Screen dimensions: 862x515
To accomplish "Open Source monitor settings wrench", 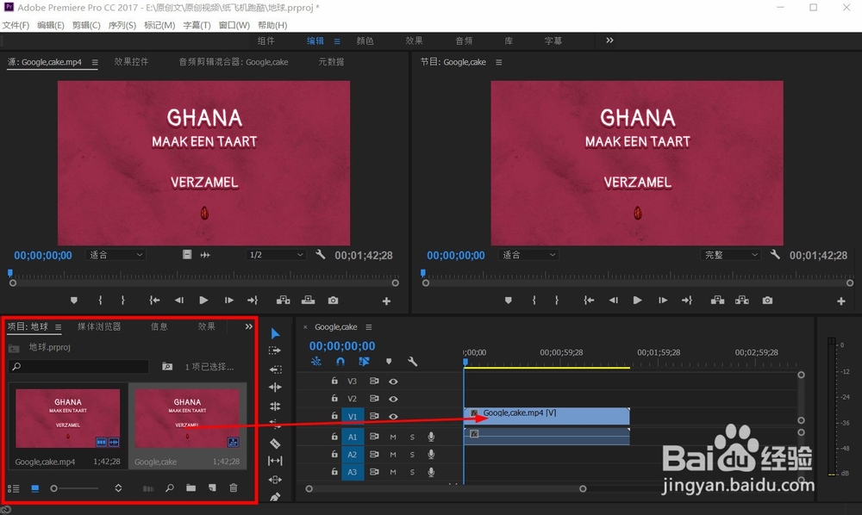I will pyautogui.click(x=321, y=254).
